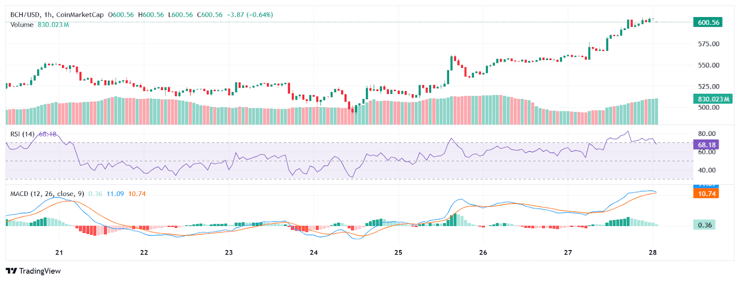Select the MACD (12, 26, close, 9) legend
The height and width of the screenshot is (281, 740).
[47, 194]
